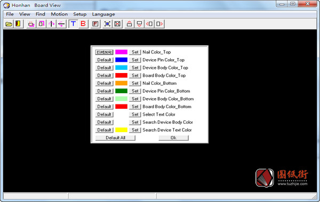Image resolution: width=320 pixels, height=202 pixels.
Task: Click the red-arrow move-down toolbar icon
Action: pyautogui.click(x=139, y=24)
